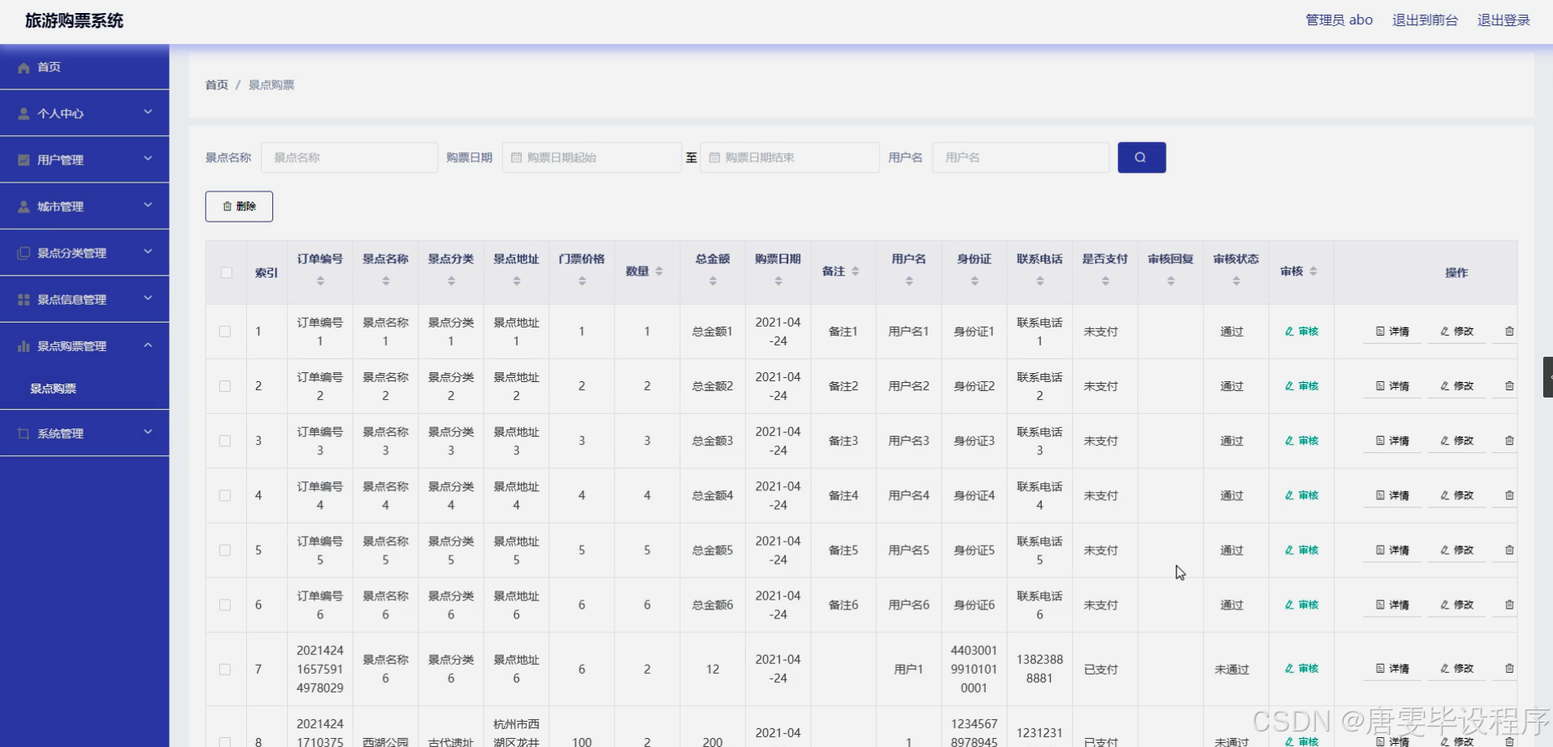This screenshot has width=1553, height=747.
Task: Sort by 门票价格 column arrows
Action: pyautogui.click(x=582, y=281)
